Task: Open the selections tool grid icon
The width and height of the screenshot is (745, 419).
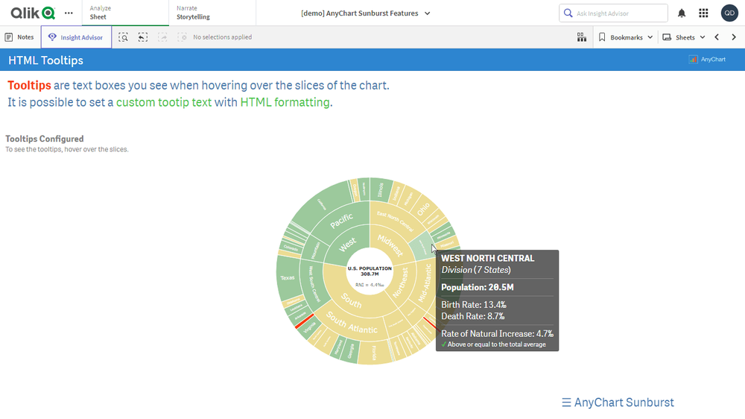Action: click(582, 37)
